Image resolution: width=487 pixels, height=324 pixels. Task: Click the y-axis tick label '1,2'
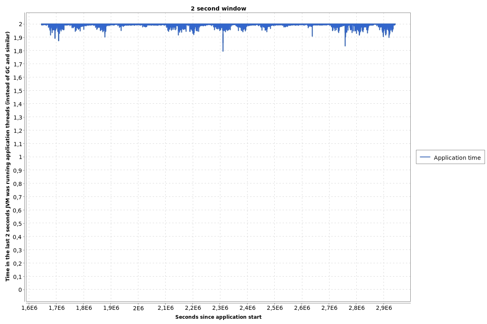point(18,130)
